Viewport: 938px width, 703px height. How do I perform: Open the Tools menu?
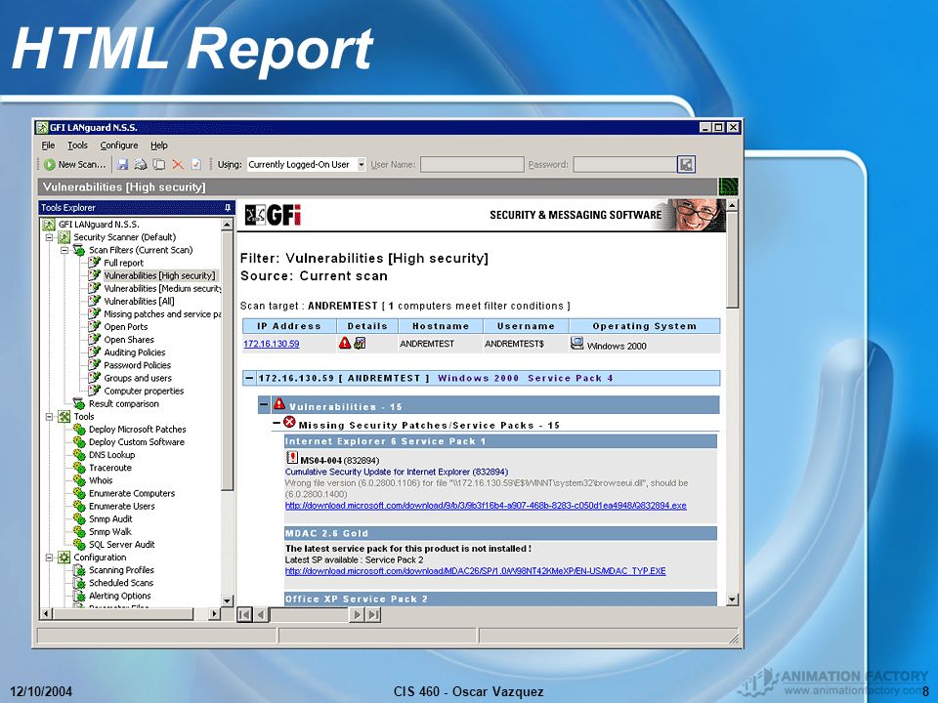pos(77,145)
